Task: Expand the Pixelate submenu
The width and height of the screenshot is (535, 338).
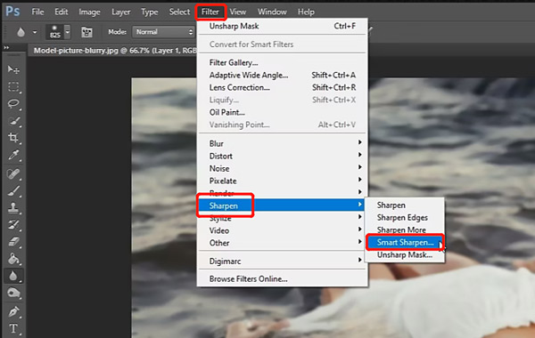Action: 282,181
